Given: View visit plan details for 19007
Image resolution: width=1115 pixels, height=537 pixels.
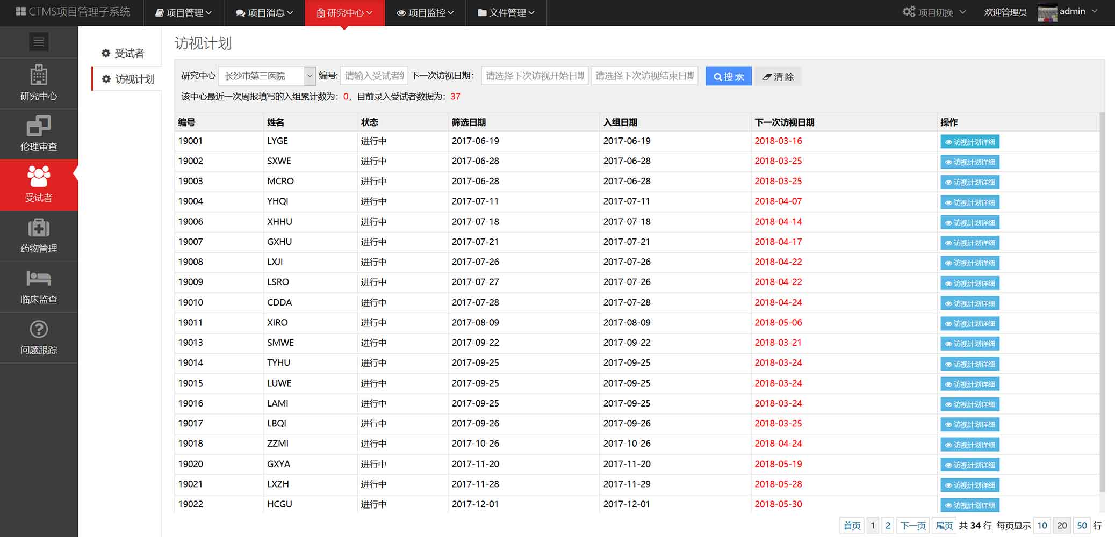Looking at the screenshot, I should point(970,243).
